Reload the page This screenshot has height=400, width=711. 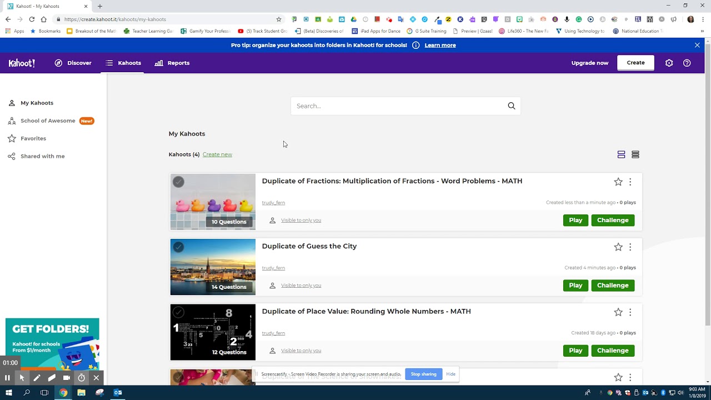coord(32,19)
